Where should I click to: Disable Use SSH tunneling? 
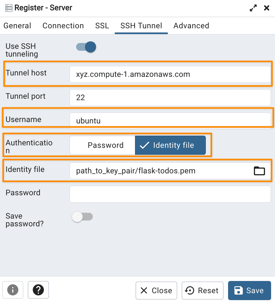[x=86, y=47]
